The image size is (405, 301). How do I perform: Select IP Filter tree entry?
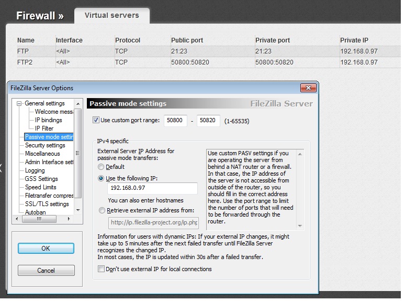pyautogui.click(x=44, y=128)
